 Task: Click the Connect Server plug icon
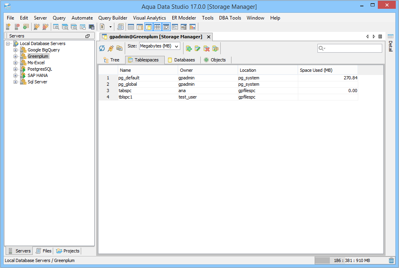click(37, 26)
